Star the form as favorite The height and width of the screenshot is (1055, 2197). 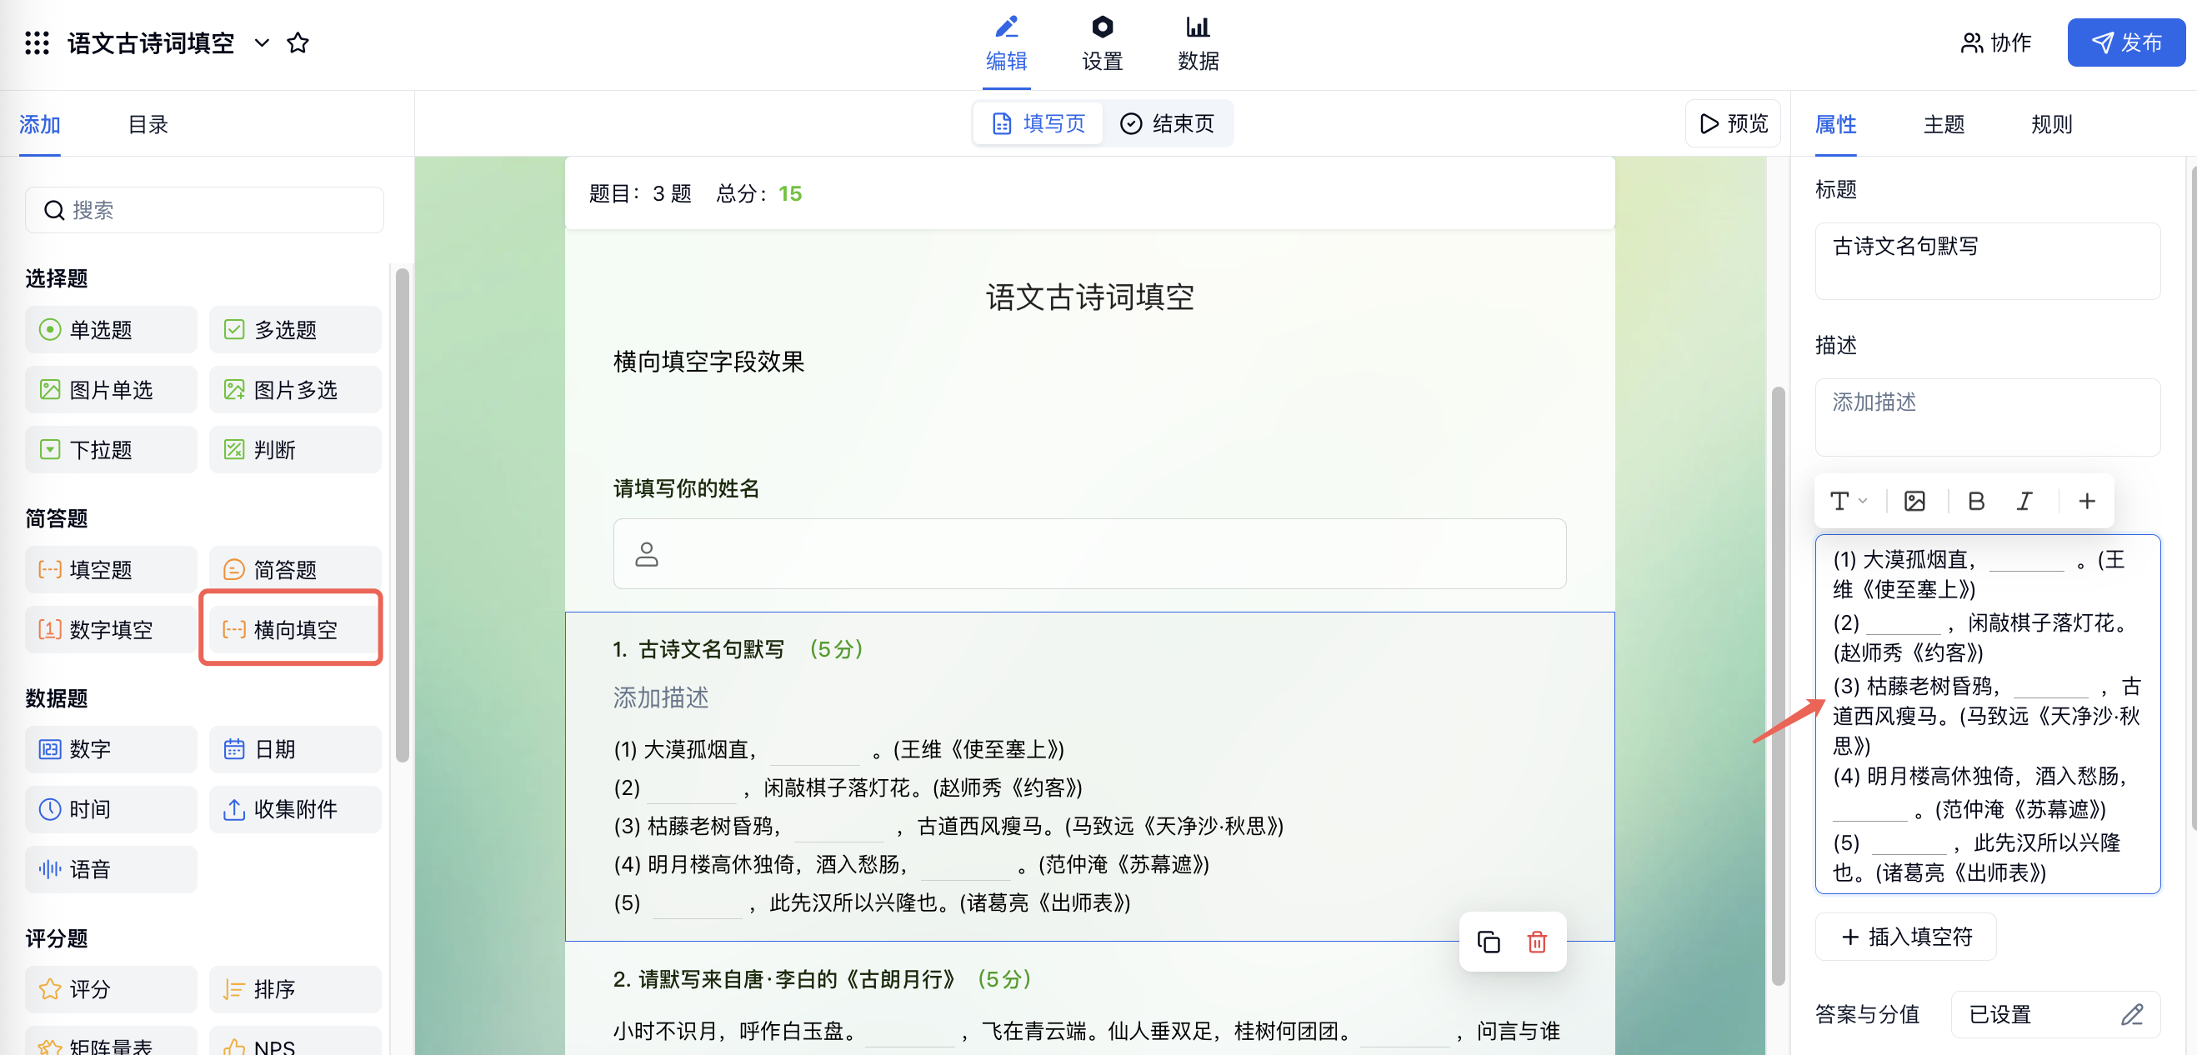[298, 42]
